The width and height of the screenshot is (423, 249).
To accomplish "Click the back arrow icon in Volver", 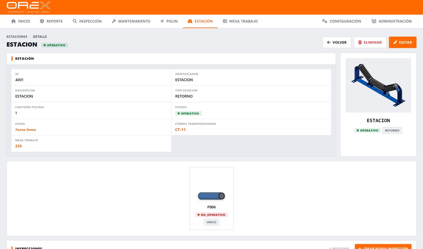I will (x=329, y=43).
